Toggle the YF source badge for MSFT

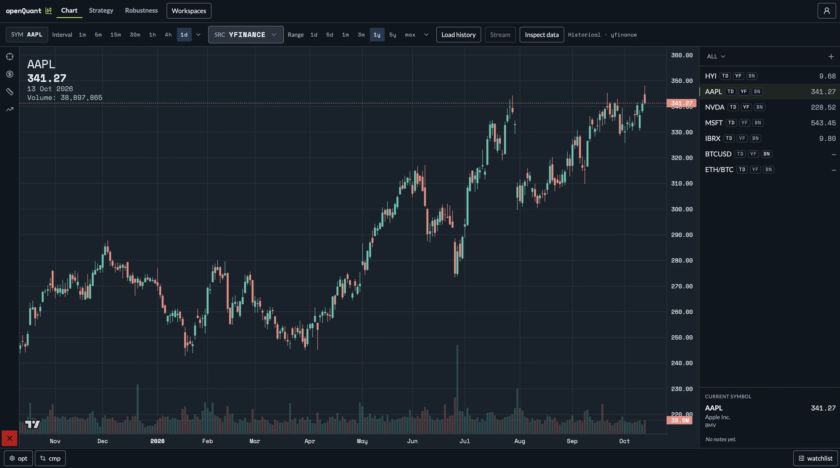coord(744,123)
